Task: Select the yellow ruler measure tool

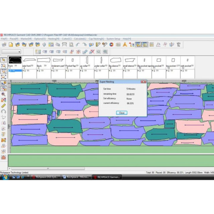Action: coord(4,106)
